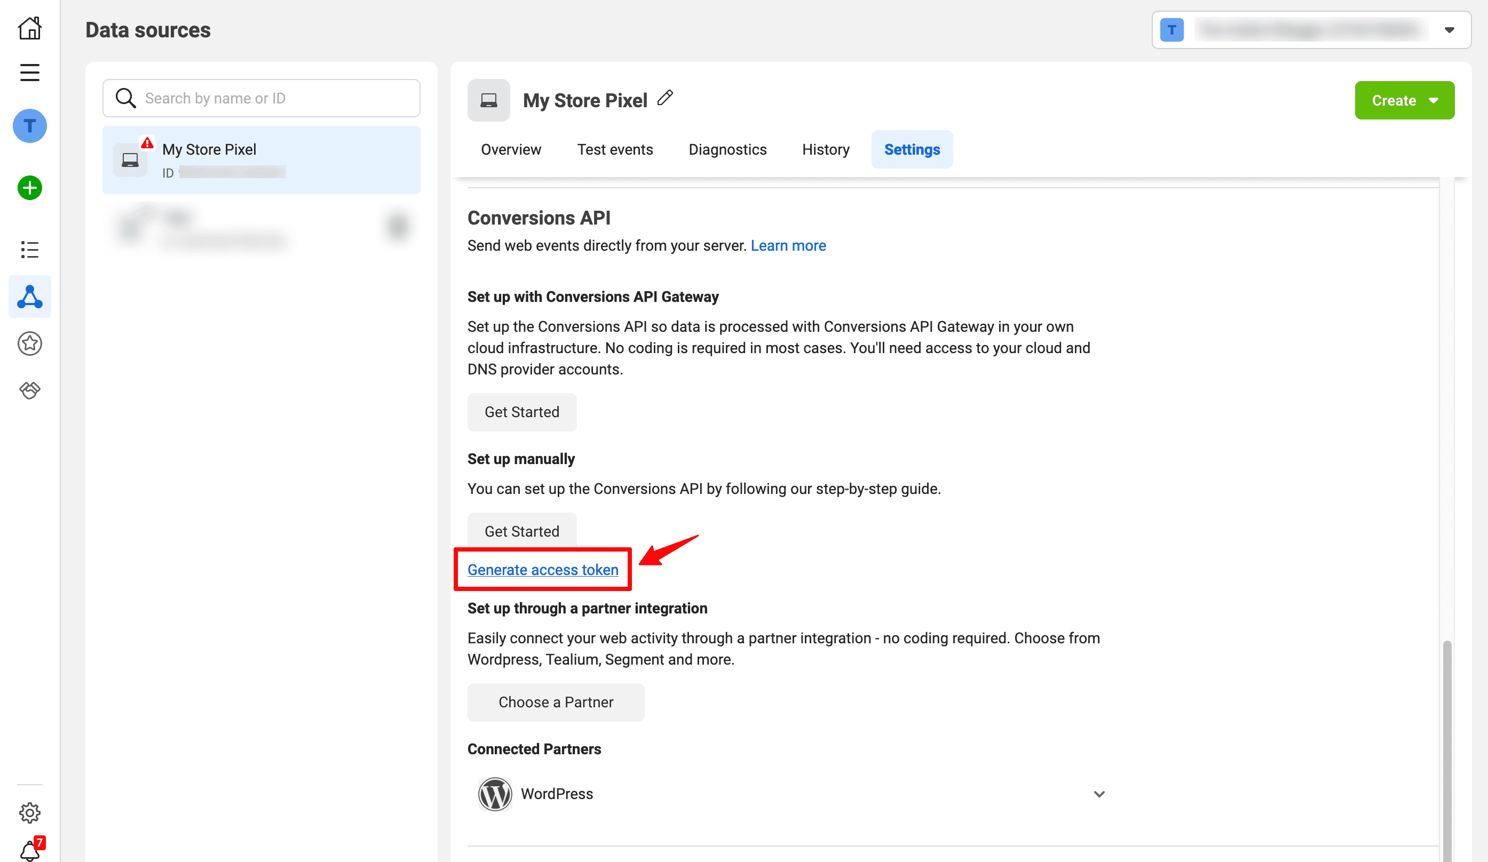The width and height of the screenshot is (1488, 862).
Task: Switch to the Diagnostics tab
Action: (727, 149)
